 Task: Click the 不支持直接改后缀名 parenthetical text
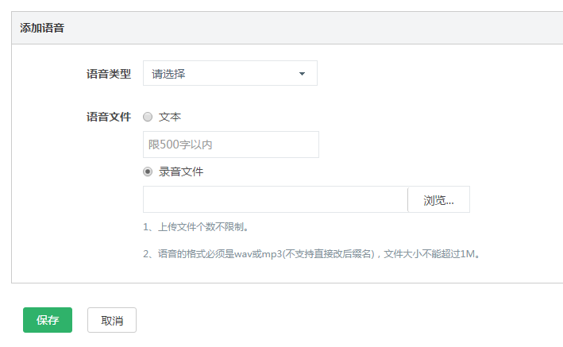coord(326,255)
